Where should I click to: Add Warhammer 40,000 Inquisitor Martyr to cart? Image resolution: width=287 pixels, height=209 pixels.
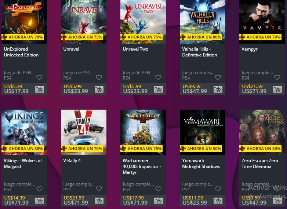[159, 201]
